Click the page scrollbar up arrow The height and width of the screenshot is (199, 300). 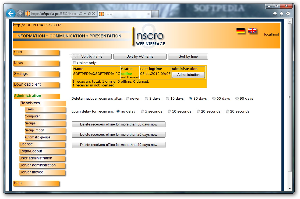pos(290,21)
